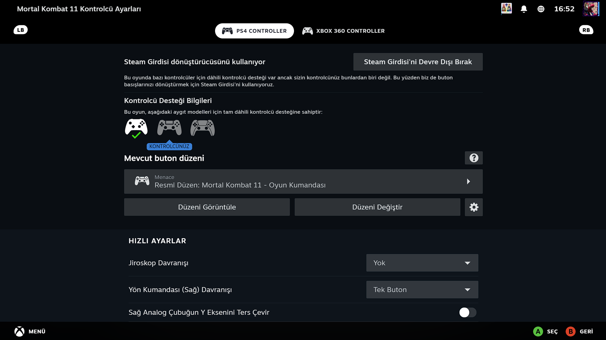Click the Kontrolcü Desteği Bilgileri heading

(x=168, y=101)
